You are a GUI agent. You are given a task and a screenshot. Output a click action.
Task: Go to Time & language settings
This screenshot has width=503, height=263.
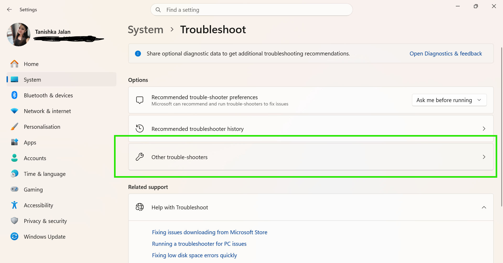[x=61, y=174]
